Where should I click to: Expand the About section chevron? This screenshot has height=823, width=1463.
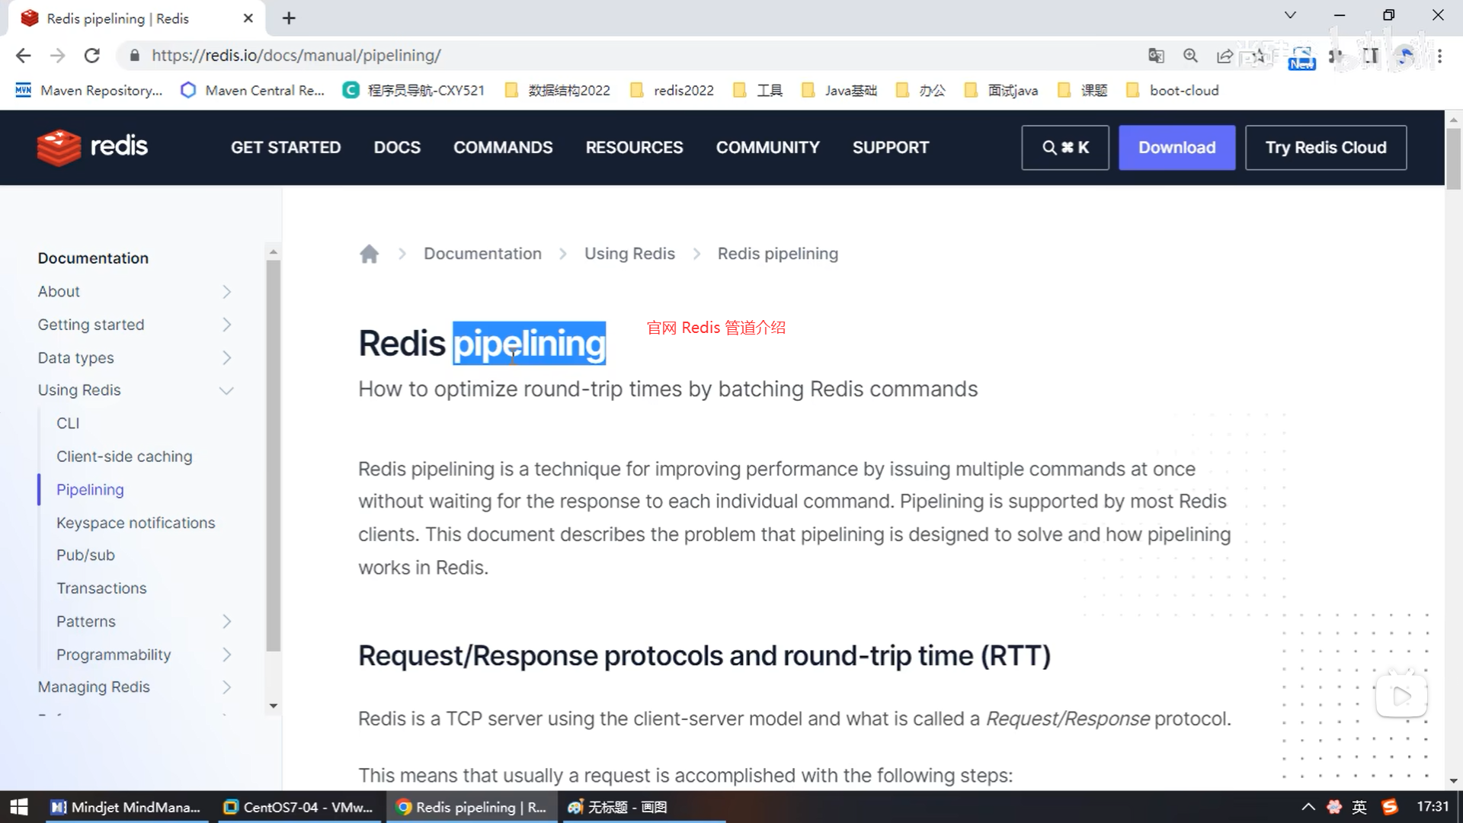click(x=226, y=292)
